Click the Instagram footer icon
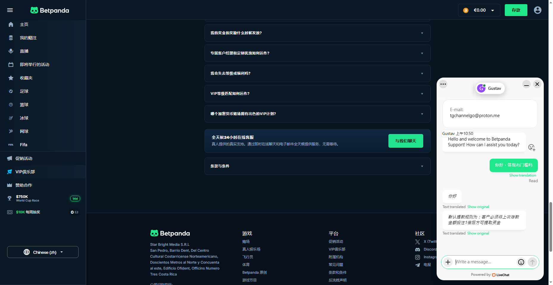The width and height of the screenshot is (553, 285). tap(418, 257)
